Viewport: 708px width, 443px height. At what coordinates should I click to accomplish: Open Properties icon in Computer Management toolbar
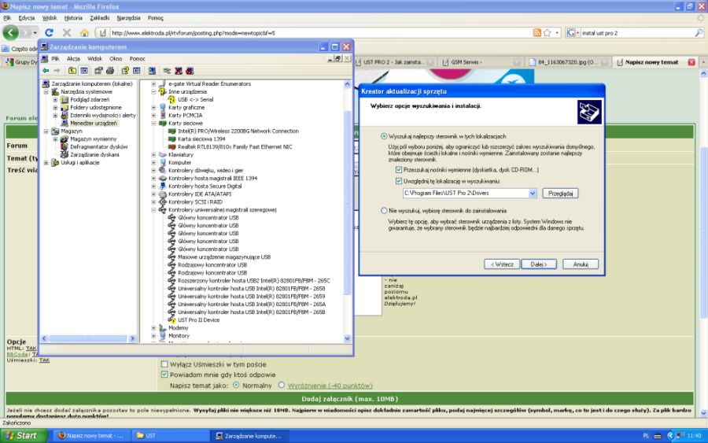click(x=98, y=71)
